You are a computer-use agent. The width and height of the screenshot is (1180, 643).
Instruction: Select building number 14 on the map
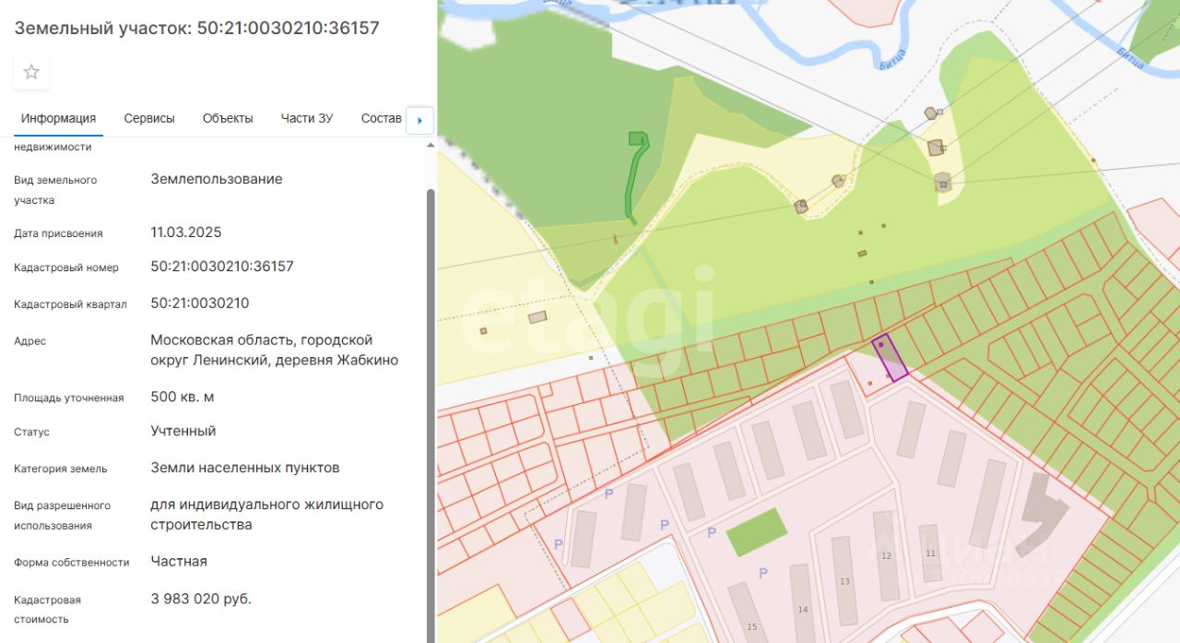point(803,604)
